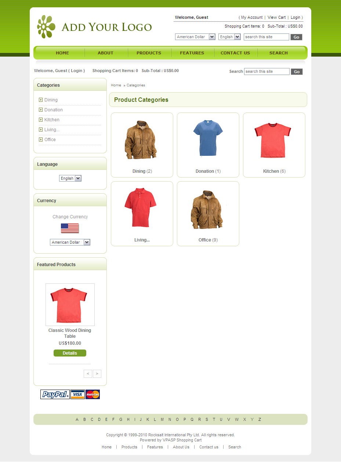Click Go button in top header search
Image resolution: width=341 pixels, height=462 pixels.
point(296,37)
